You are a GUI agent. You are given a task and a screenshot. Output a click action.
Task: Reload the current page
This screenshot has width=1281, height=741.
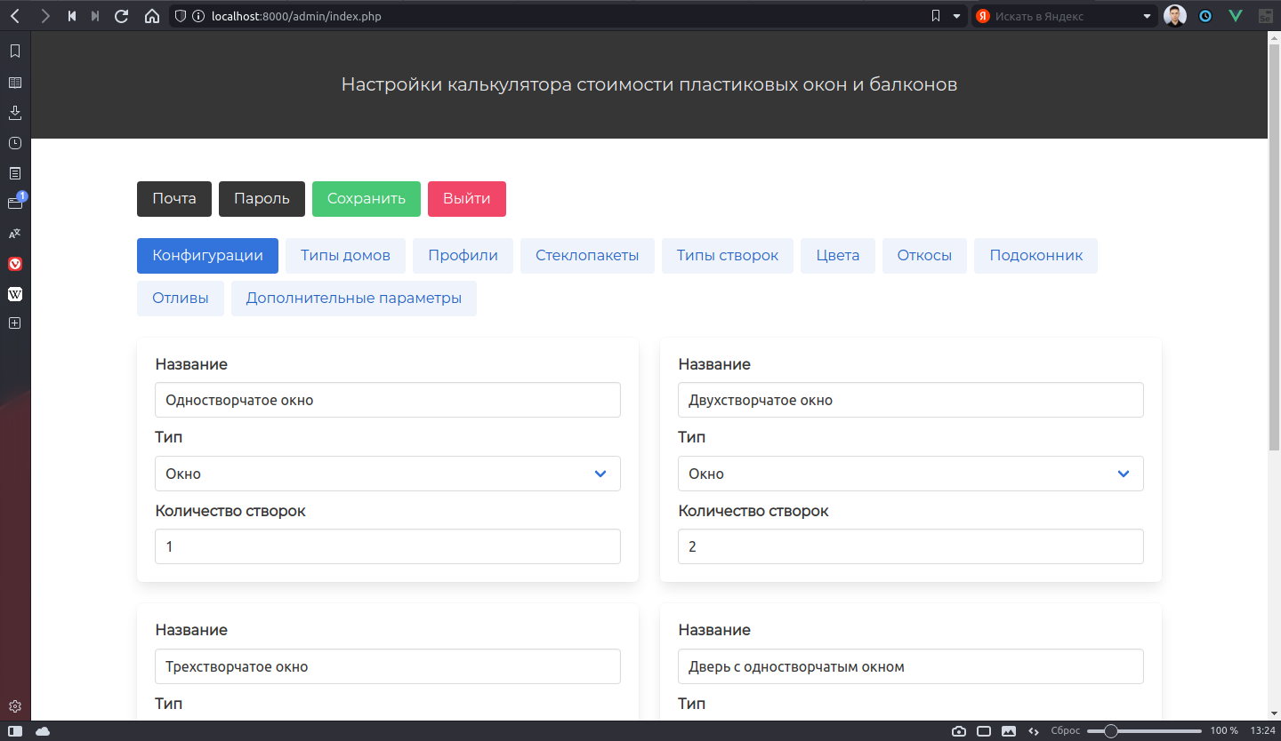click(122, 16)
